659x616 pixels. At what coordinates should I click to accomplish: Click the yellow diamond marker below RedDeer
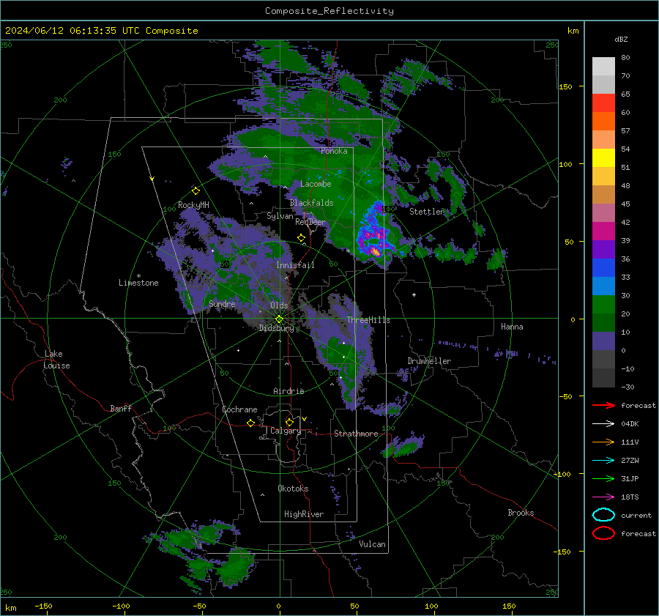[301, 238]
